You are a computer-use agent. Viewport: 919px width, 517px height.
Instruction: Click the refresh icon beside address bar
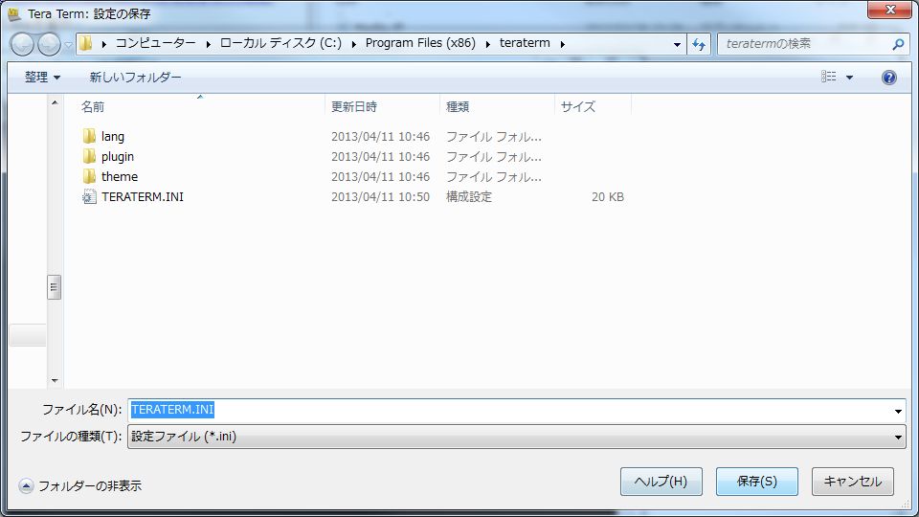(699, 44)
